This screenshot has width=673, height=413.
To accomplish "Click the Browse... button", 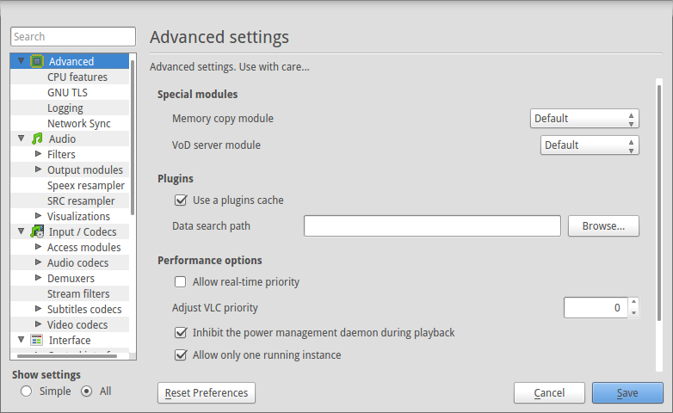I will coord(603,225).
